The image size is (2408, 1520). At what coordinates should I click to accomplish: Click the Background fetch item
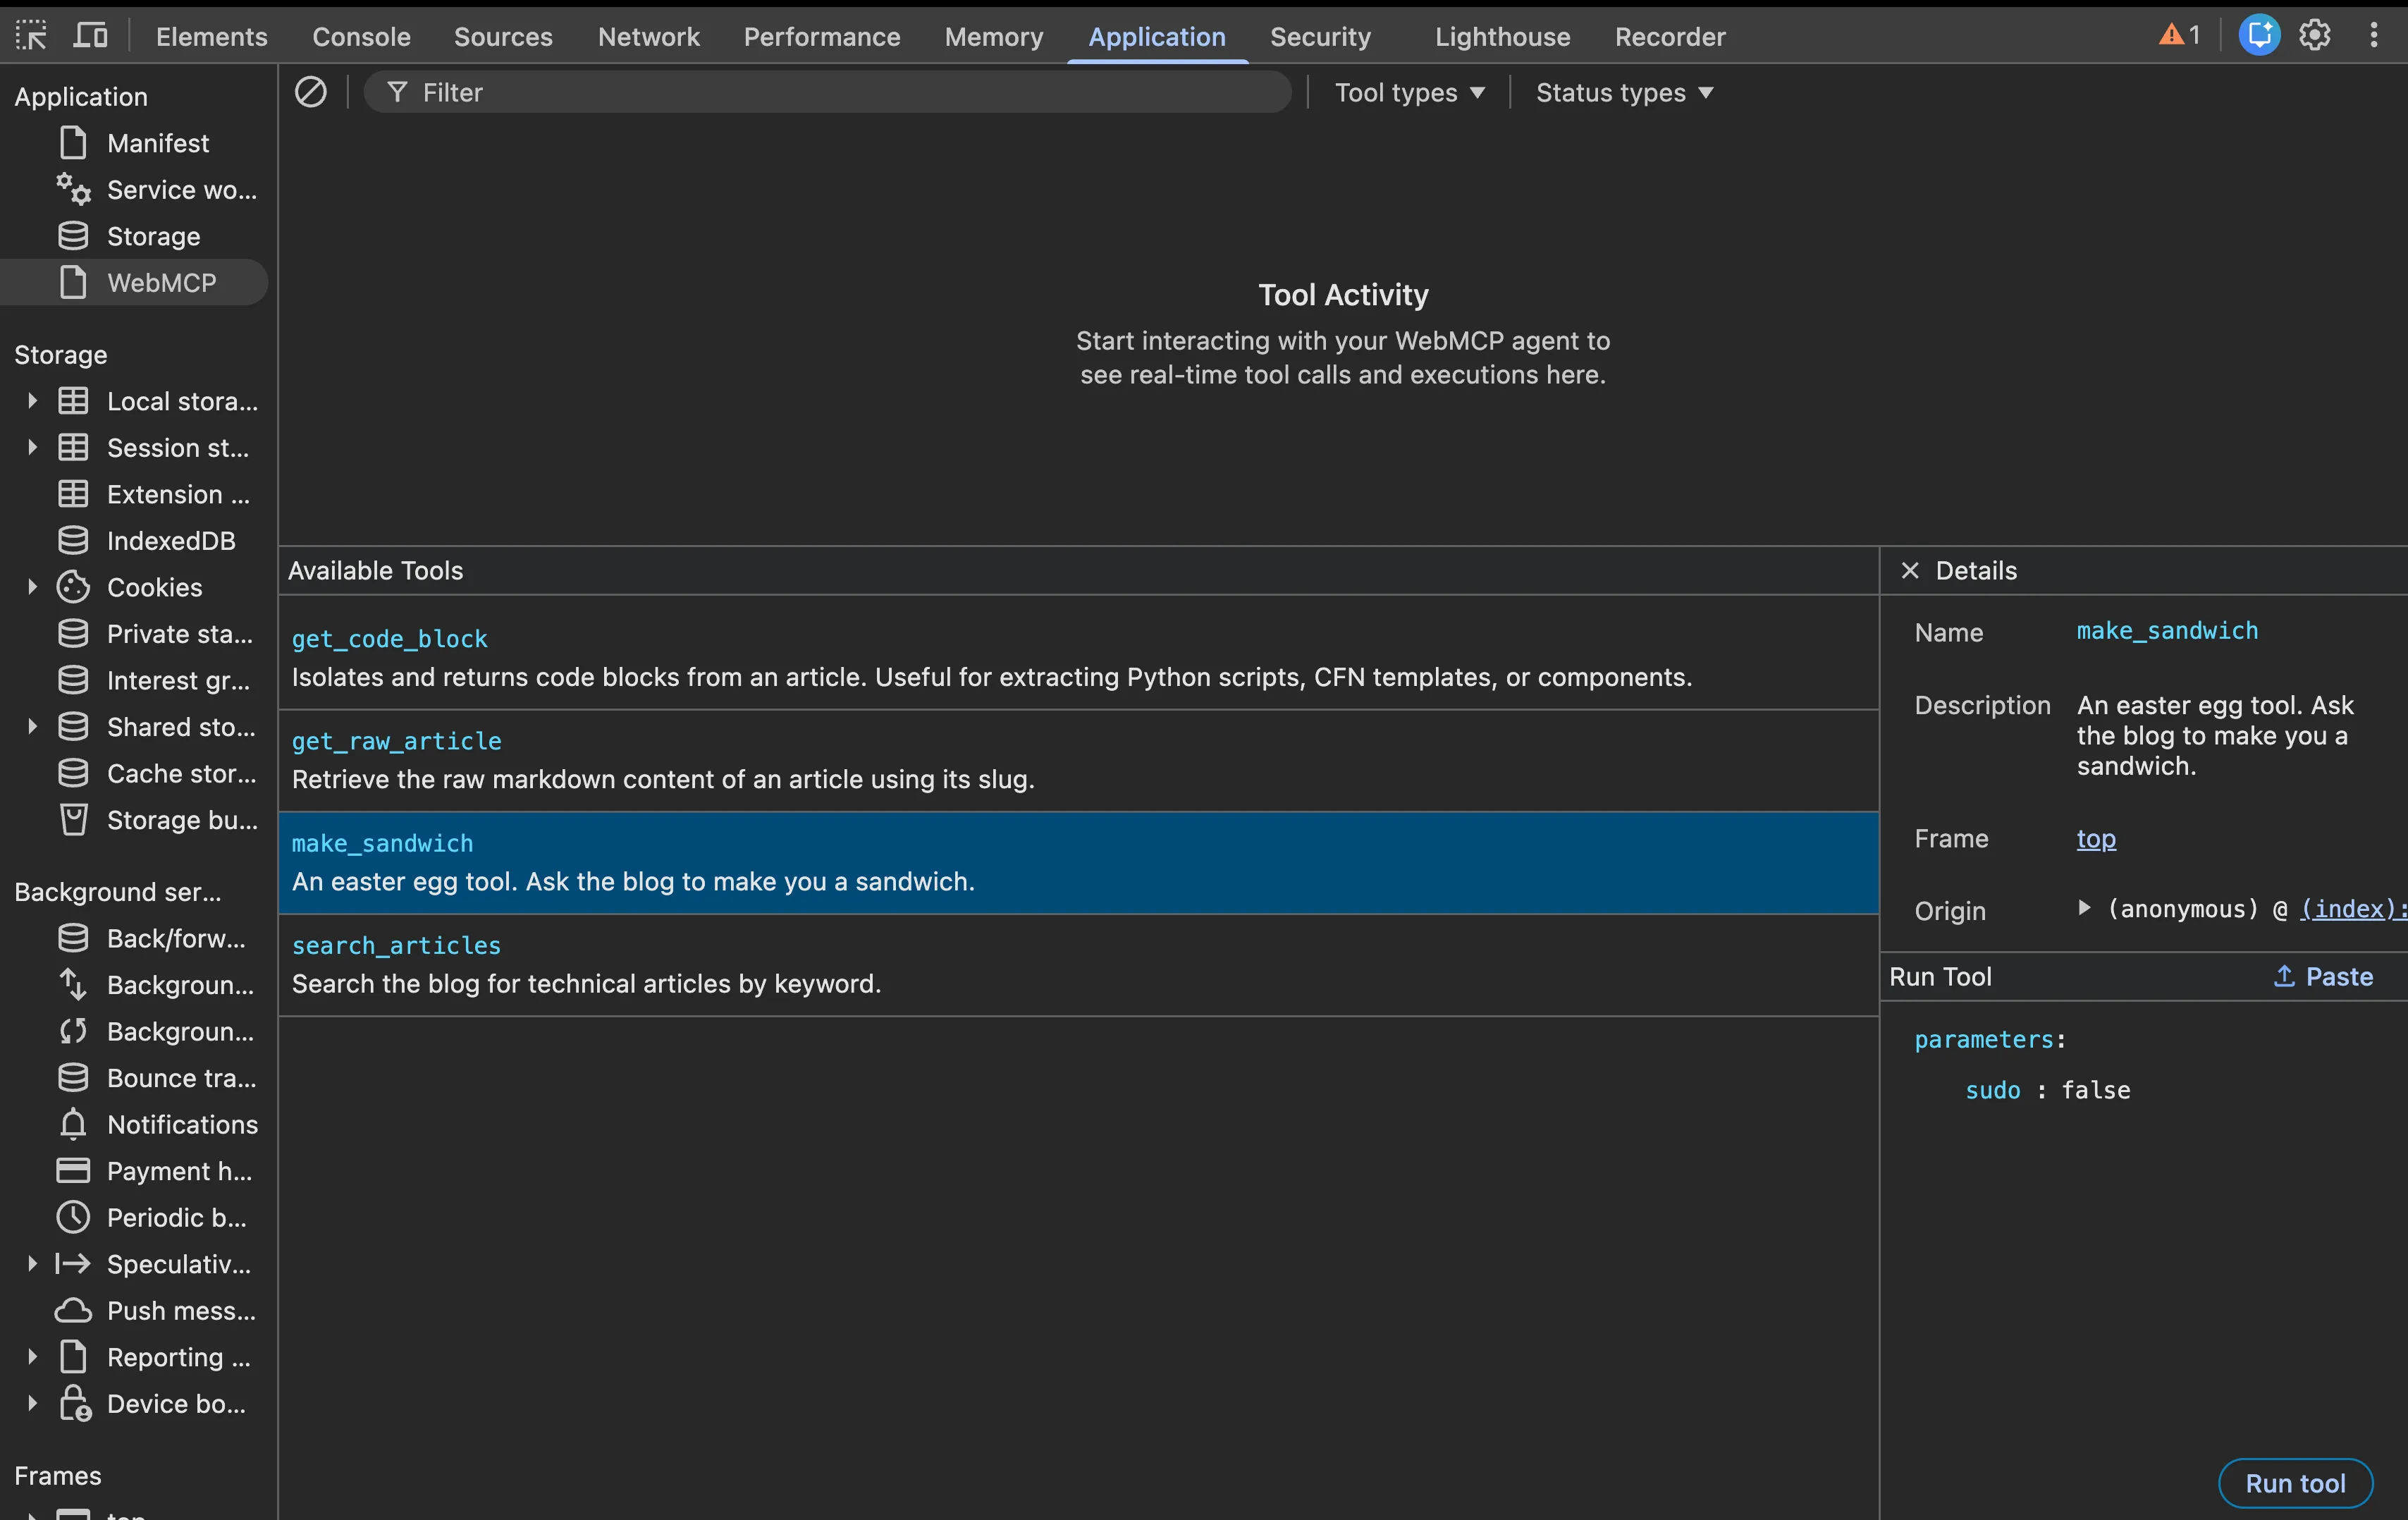point(134,985)
